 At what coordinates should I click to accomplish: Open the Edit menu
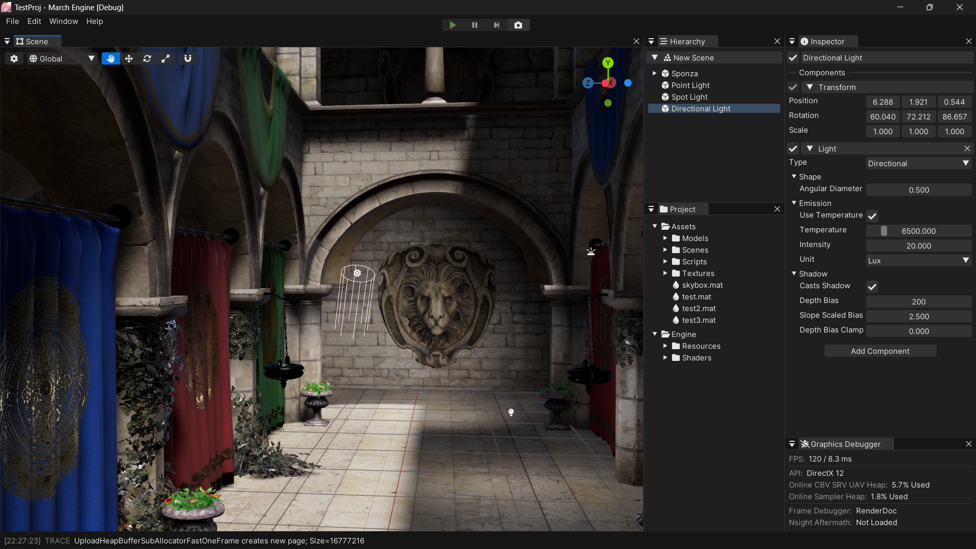pos(34,21)
